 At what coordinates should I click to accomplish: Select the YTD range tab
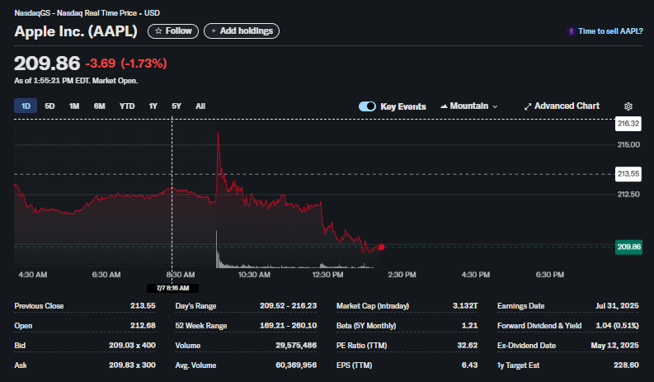point(127,106)
